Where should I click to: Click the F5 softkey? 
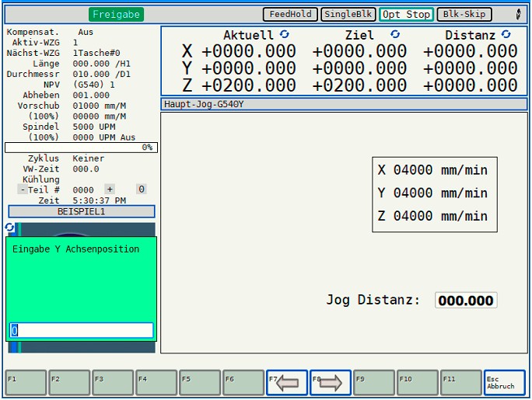[x=200, y=383]
